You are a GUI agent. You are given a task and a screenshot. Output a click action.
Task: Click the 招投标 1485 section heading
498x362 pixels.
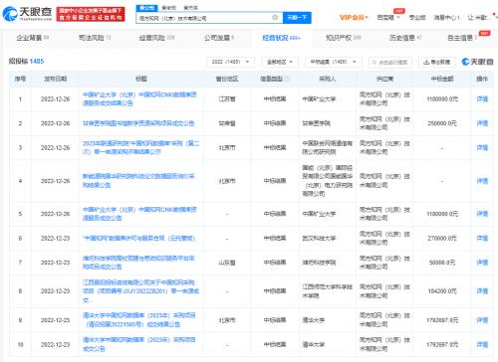[x=26, y=61]
